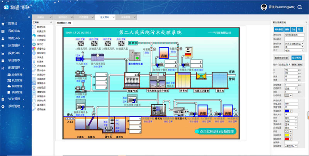Open 网关管理 in the sidebar
This screenshot has height=156, width=309.
click(17, 86)
